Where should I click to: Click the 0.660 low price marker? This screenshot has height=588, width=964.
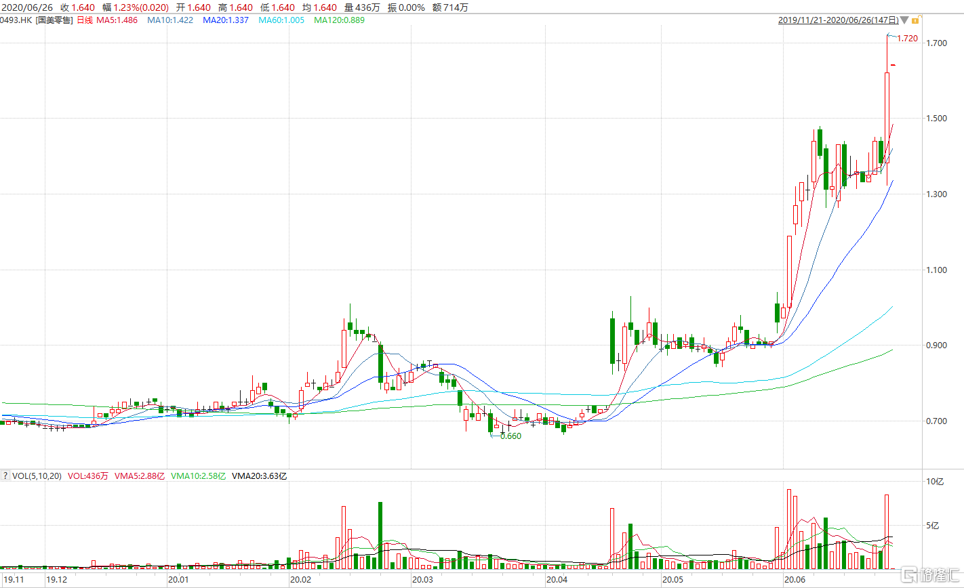(510, 436)
